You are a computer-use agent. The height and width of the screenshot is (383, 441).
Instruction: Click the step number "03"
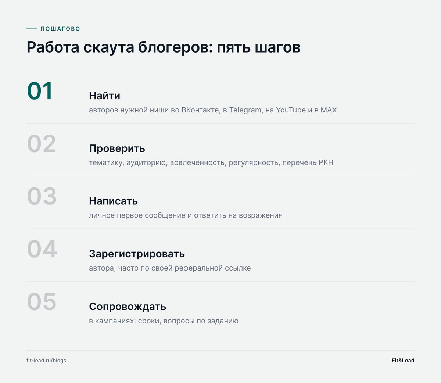click(x=42, y=196)
